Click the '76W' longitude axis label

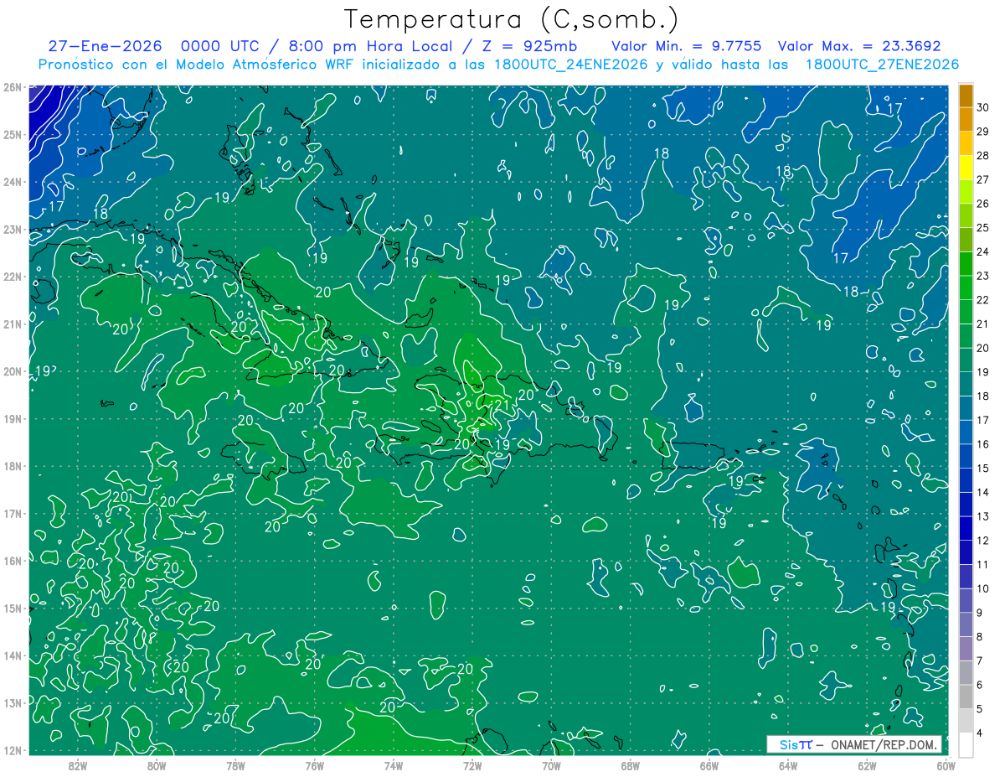pos(314,765)
